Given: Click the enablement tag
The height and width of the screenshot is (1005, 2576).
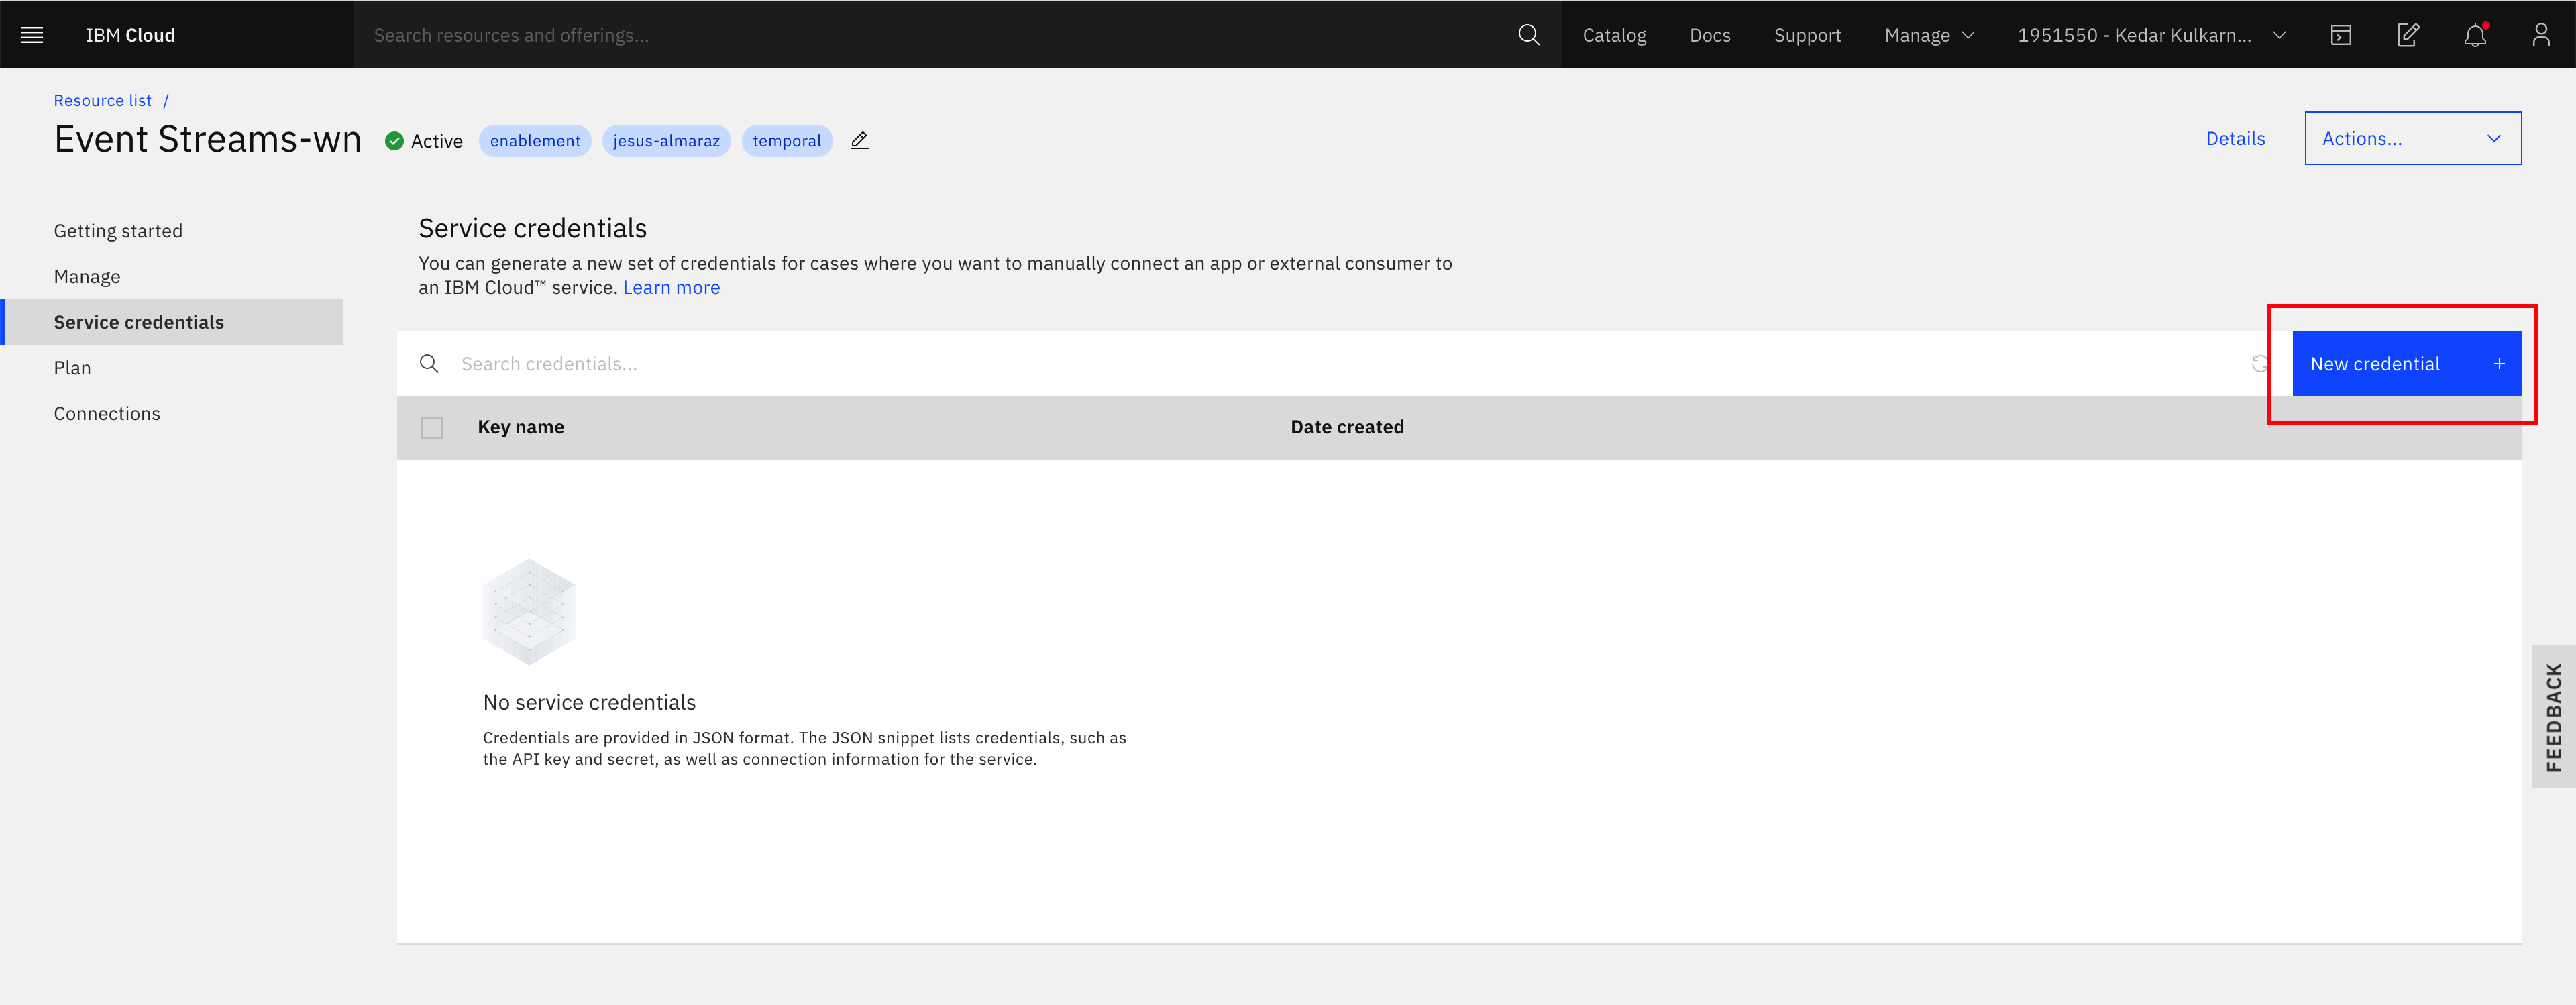Looking at the screenshot, I should point(535,141).
